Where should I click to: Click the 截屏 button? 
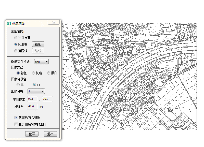(x=32, y=134)
